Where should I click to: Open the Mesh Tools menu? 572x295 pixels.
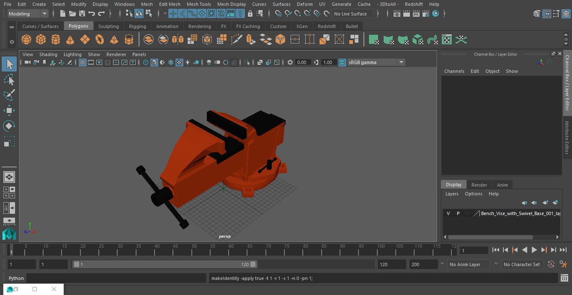(x=198, y=4)
